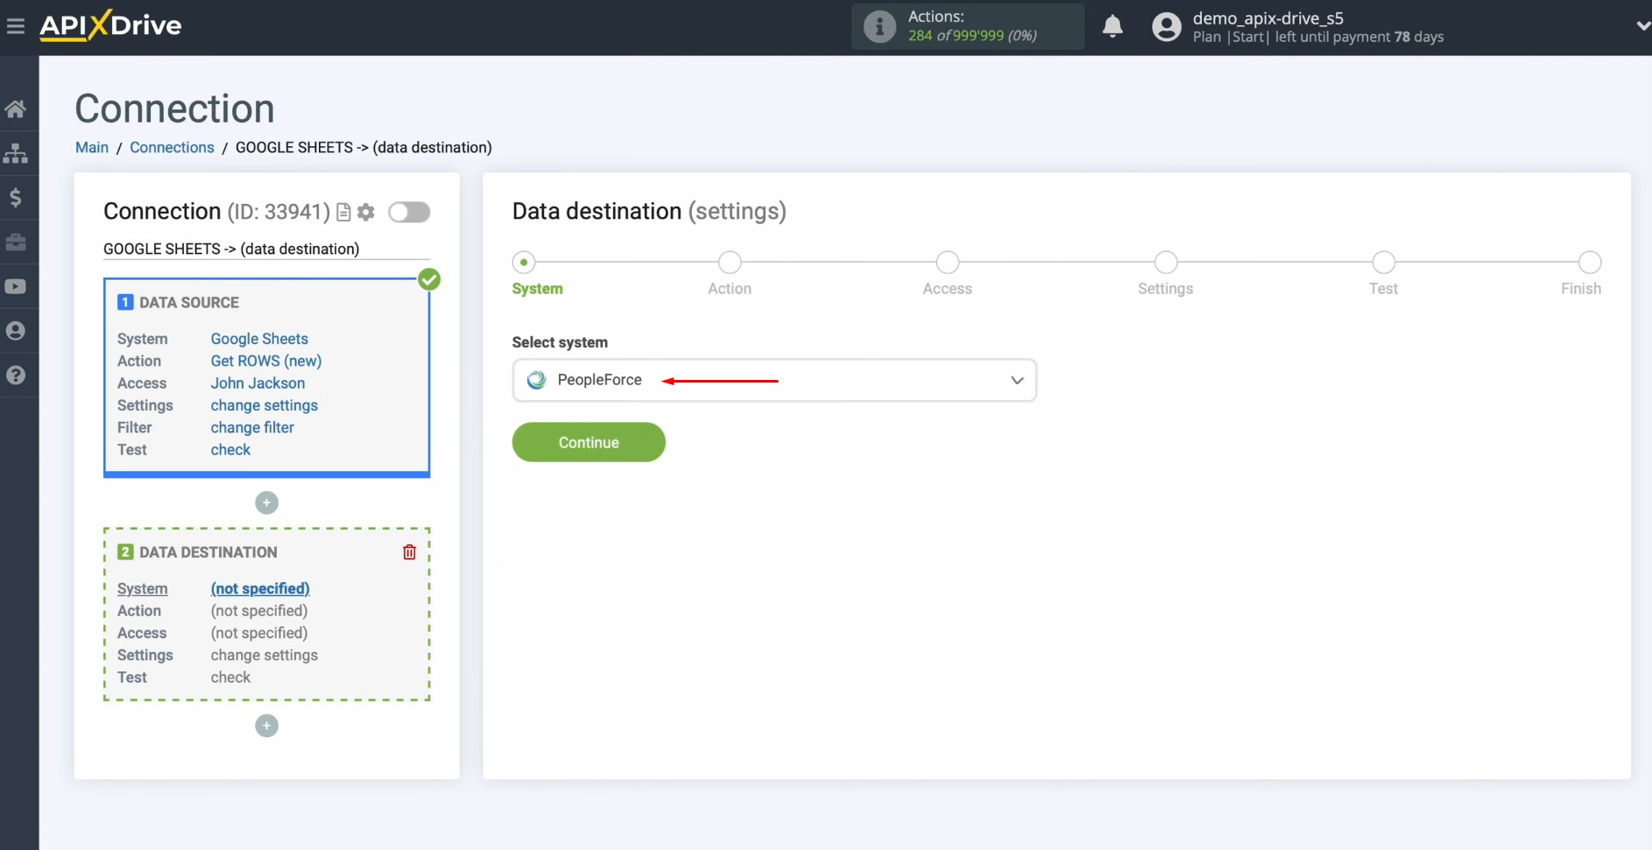Open the user profile icon in sidebar
The height and width of the screenshot is (850, 1652).
pyautogui.click(x=16, y=331)
